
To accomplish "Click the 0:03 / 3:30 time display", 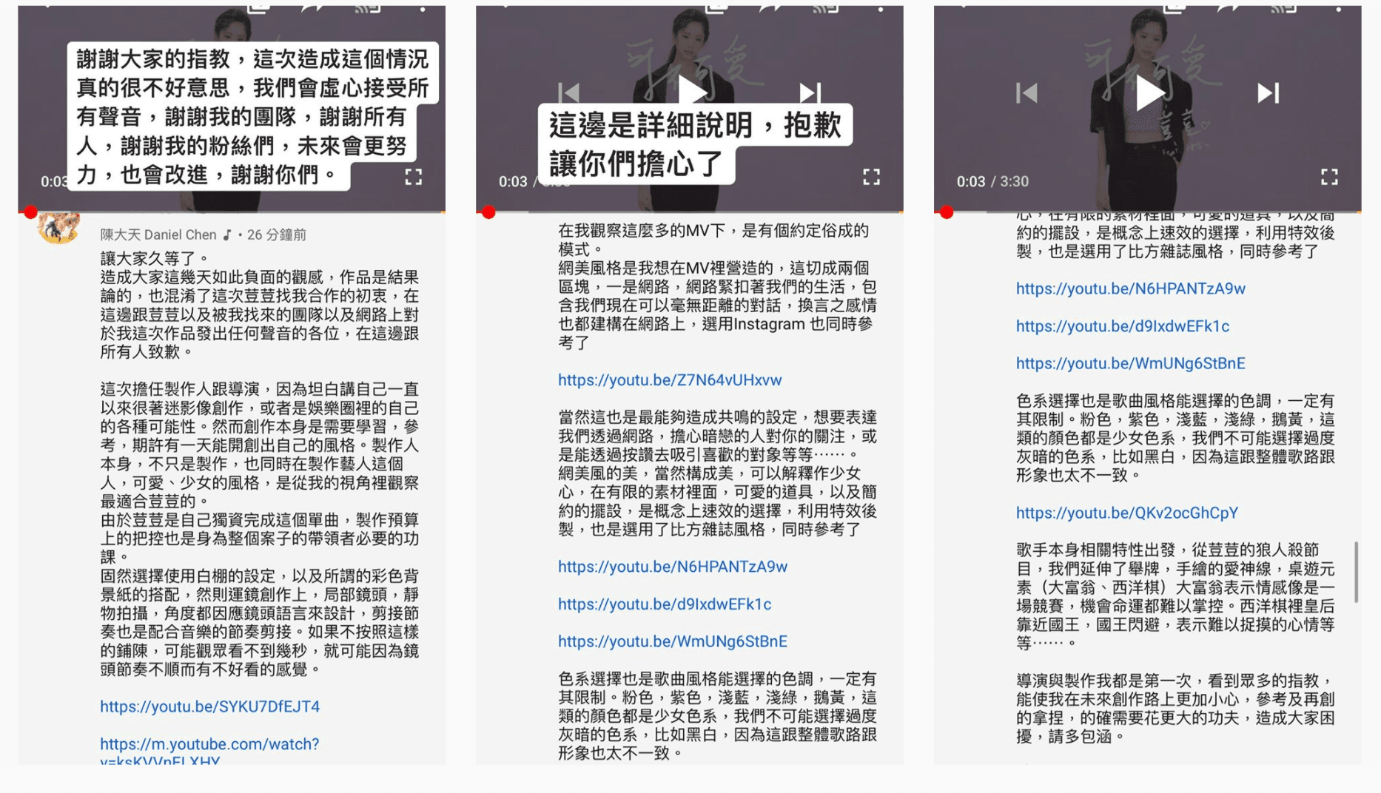I will tap(992, 181).
